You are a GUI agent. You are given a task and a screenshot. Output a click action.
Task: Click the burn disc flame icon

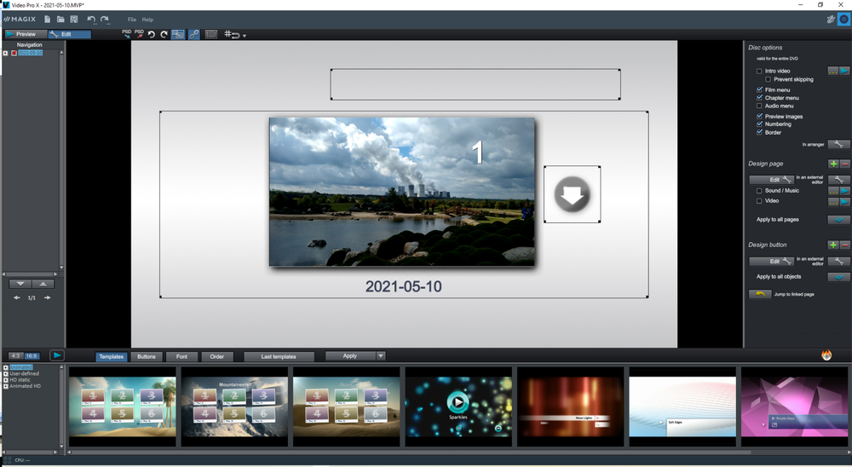(x=826, y=355)
